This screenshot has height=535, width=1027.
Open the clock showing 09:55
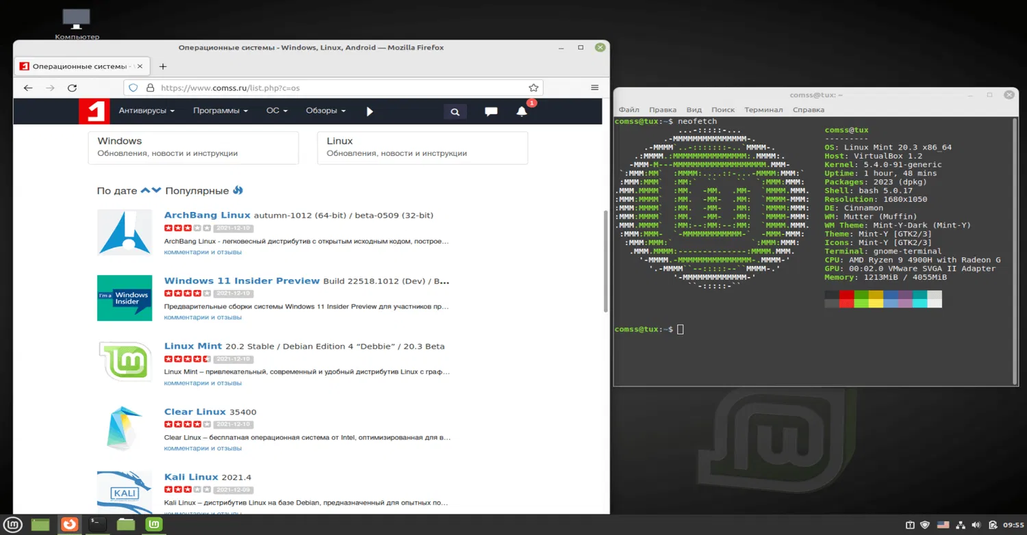[x=1013, y=525]
